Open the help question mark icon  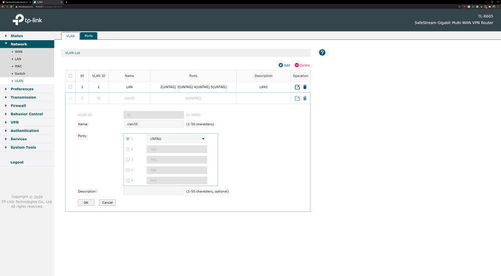tap(322, 53)
